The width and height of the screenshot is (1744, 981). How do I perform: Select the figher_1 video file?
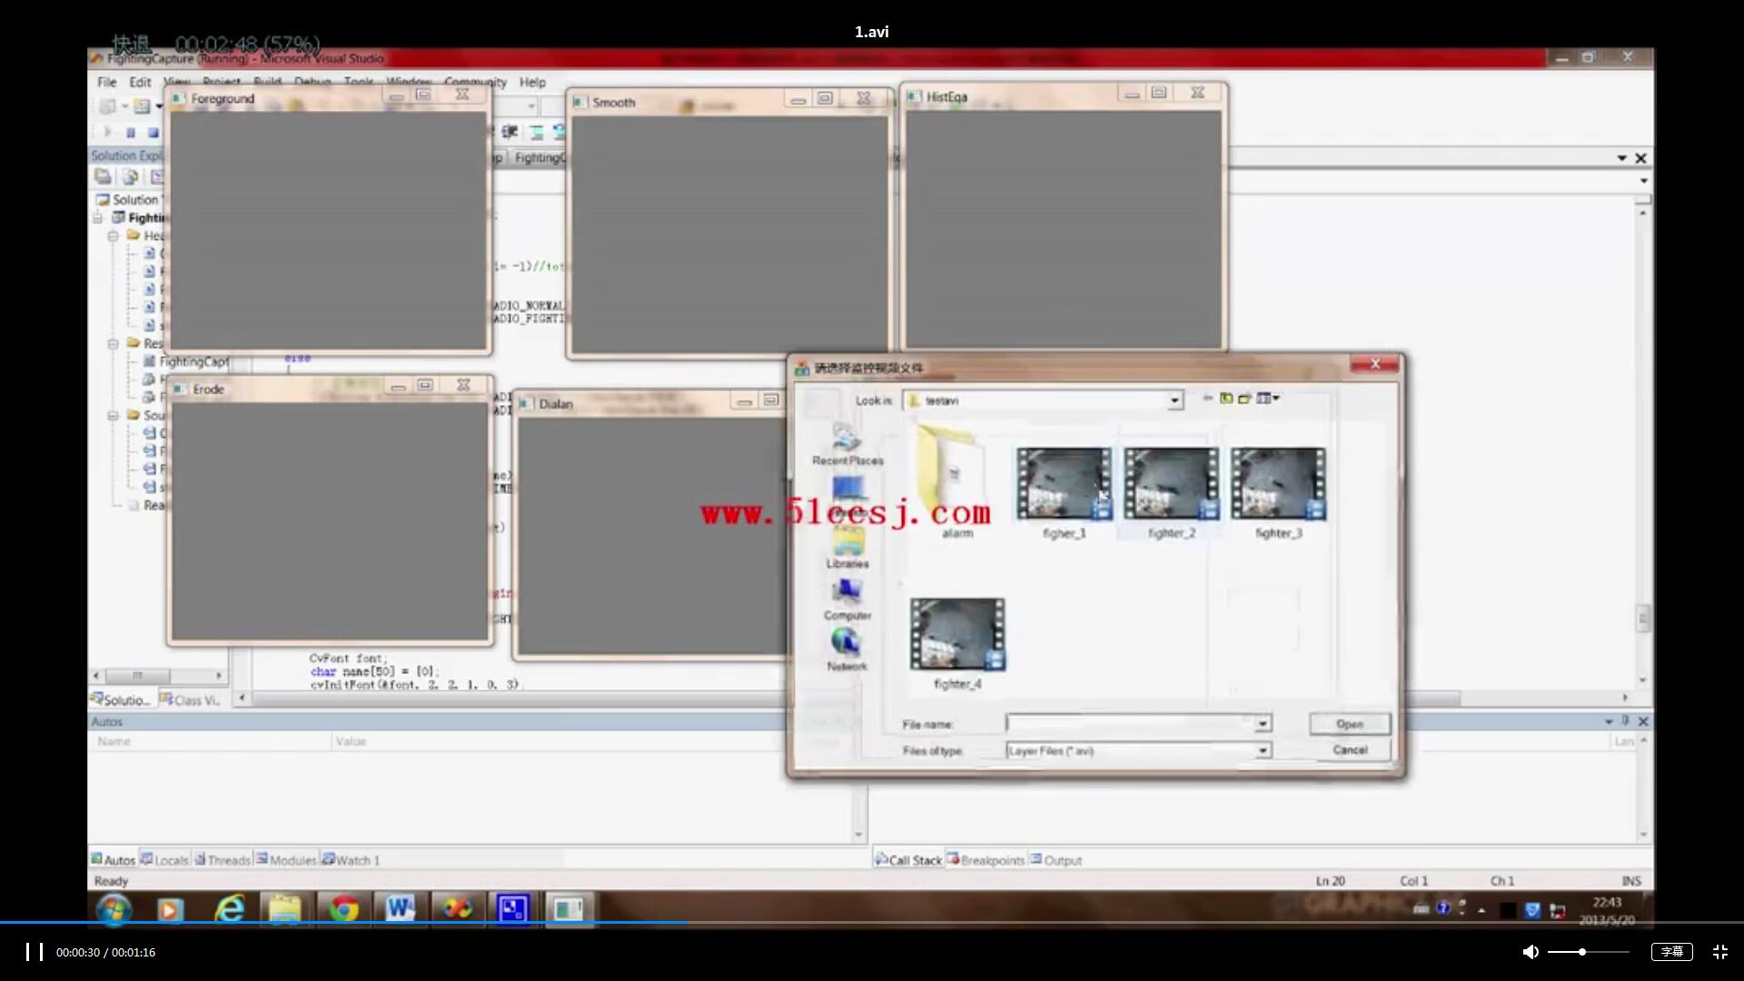click(x=1064, y=493)
